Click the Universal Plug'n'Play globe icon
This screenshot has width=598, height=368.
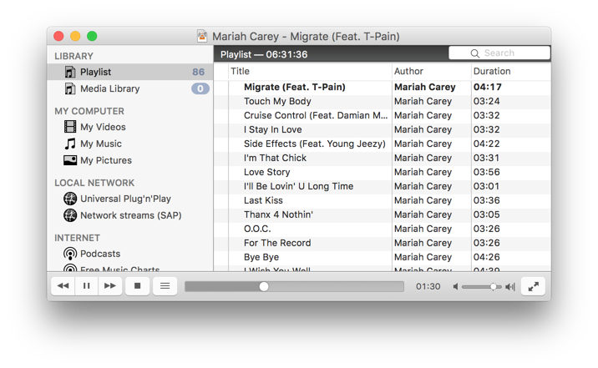tap(70, 199)
